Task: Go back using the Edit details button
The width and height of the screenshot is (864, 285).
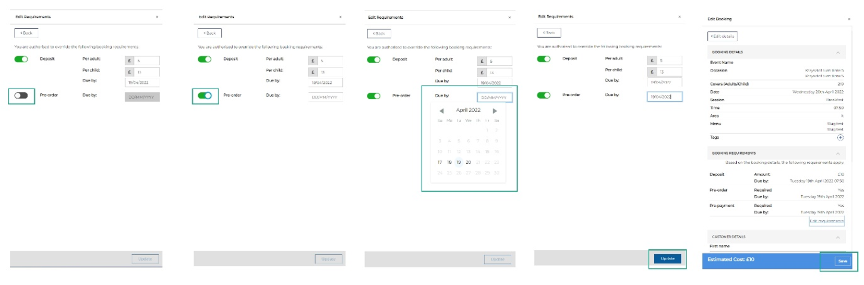Action: click(x=722, y=36)
